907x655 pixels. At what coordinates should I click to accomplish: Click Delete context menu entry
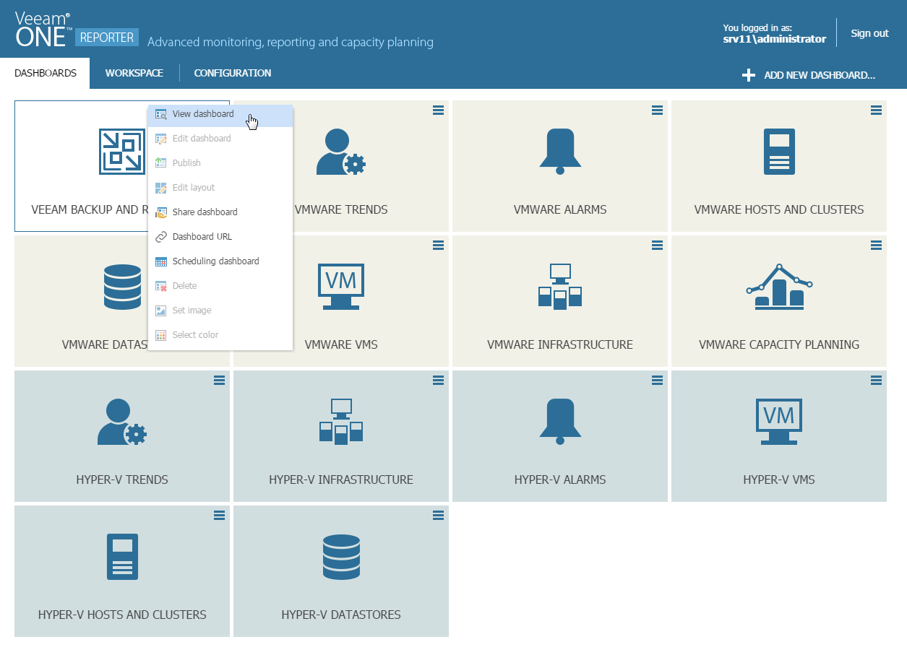click(220, 286)
